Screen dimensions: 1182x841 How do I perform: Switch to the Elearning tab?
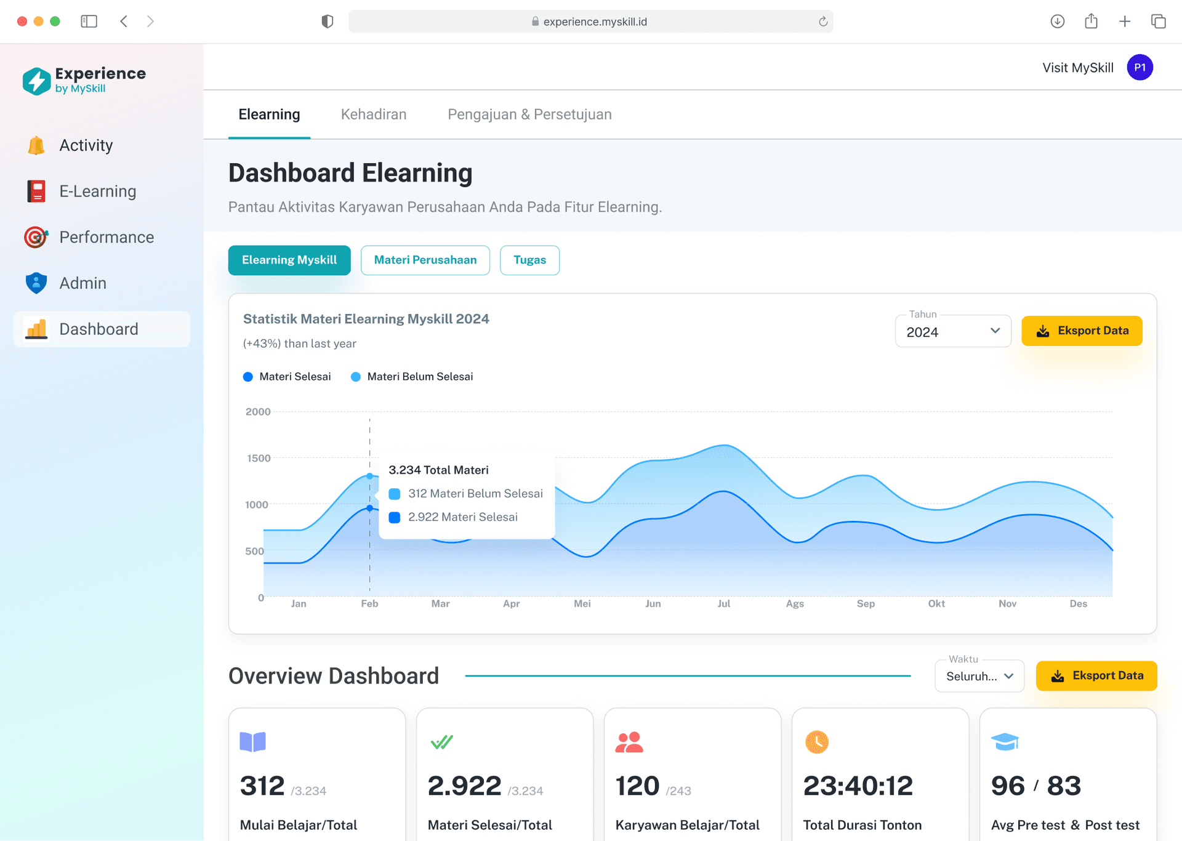coord(269,115)
